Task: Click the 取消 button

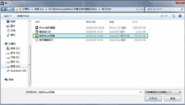Action: tap(173, 99)
